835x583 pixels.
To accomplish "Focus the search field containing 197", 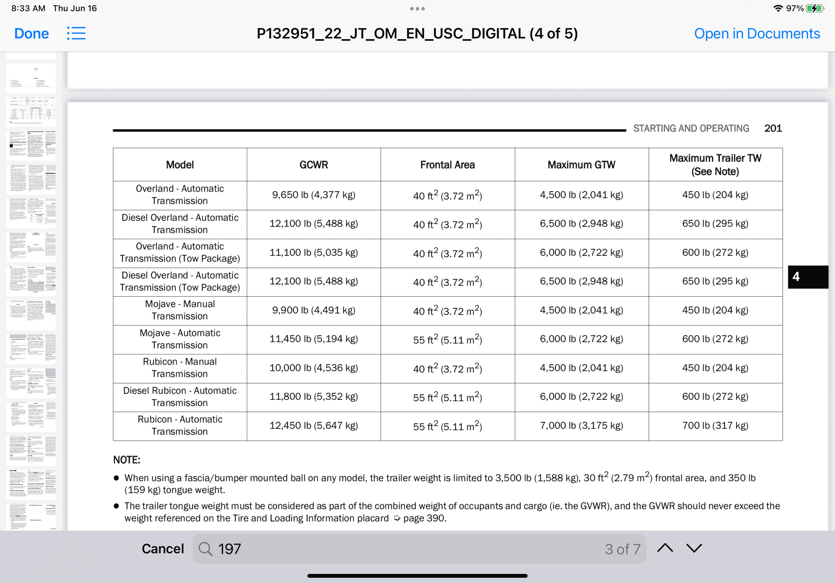I will pyautogui.click(x=419, y=549).
